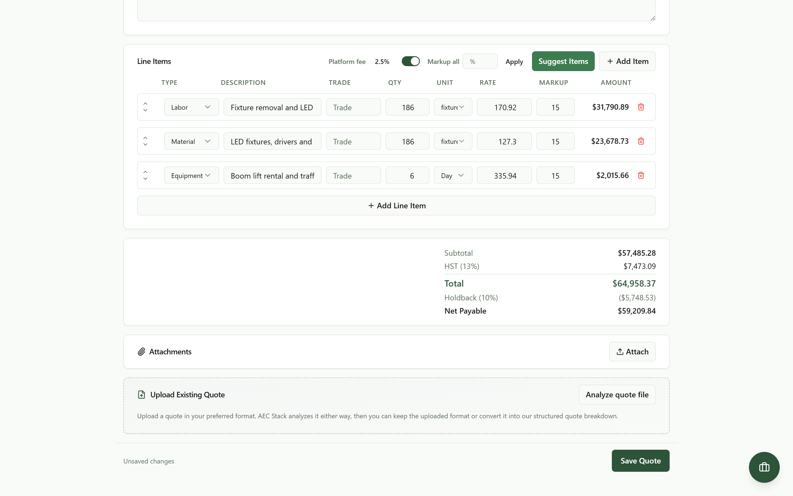Move Equipment row down arrow
Viewport: 793px width, 496px height.
pyautogui.click(x=145, y=179)
